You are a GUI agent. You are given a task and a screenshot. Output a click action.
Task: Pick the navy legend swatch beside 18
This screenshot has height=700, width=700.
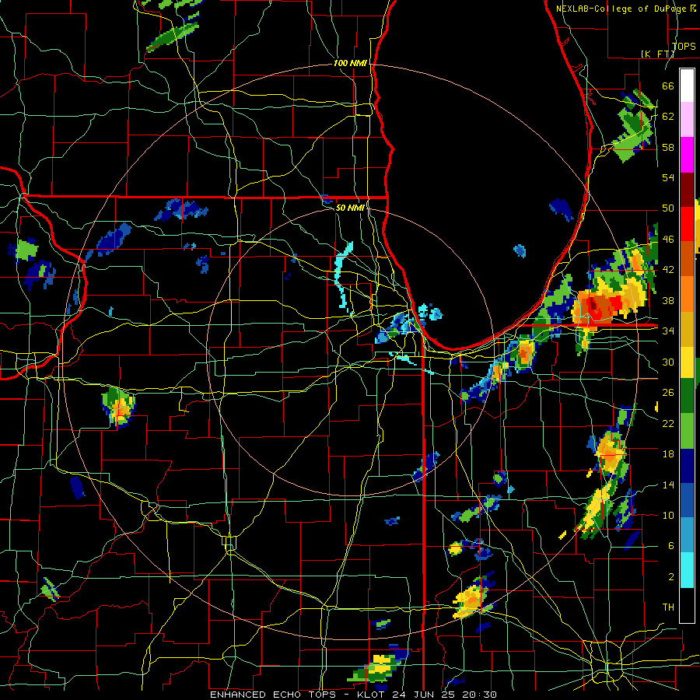tap(687, 466)
